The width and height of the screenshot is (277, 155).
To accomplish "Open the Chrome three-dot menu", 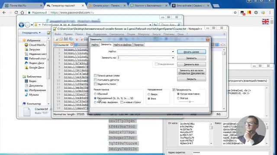I will [270, 12].
